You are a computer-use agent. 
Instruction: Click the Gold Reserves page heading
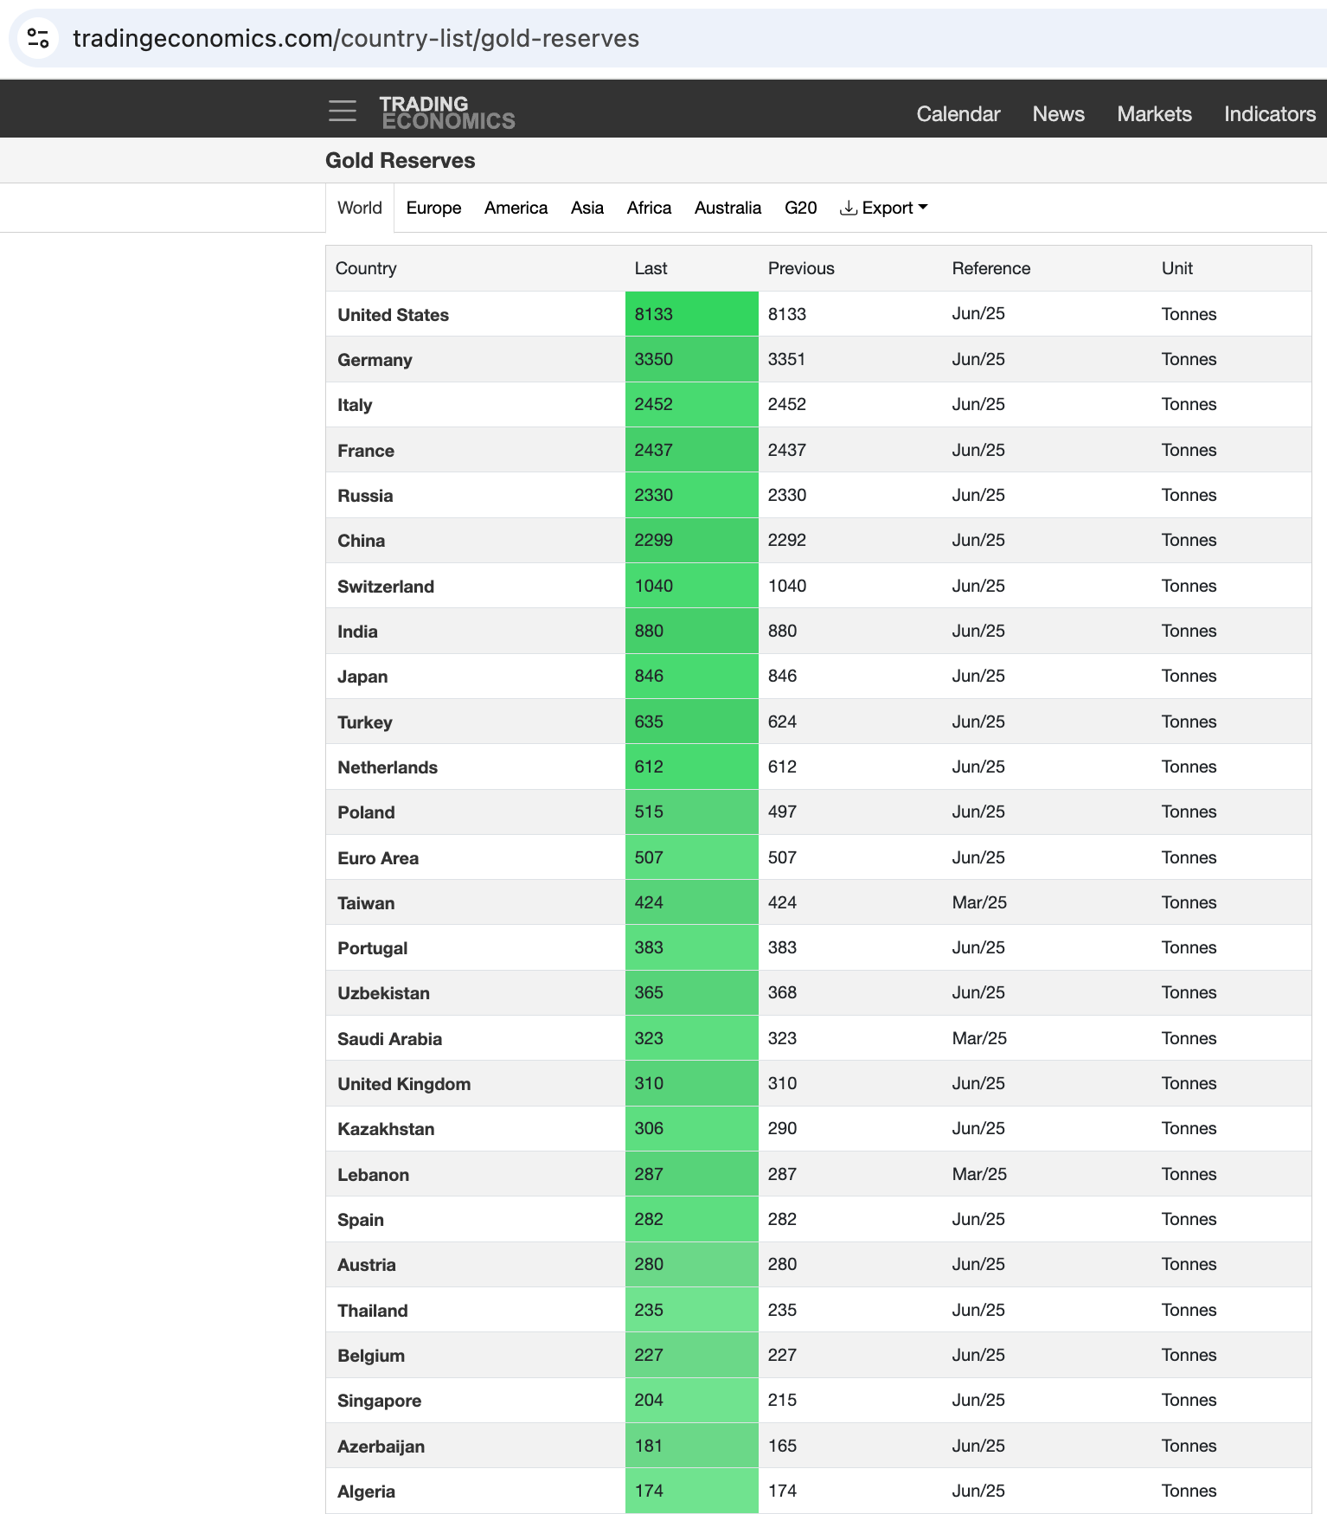[400, 161]
